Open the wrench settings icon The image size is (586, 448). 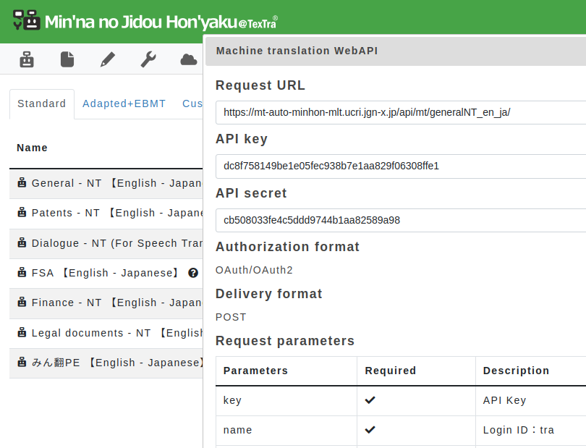point(148,59)
